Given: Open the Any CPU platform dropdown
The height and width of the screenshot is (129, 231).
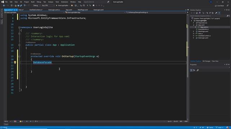Looking at the screenshot, I should [48, 6].
